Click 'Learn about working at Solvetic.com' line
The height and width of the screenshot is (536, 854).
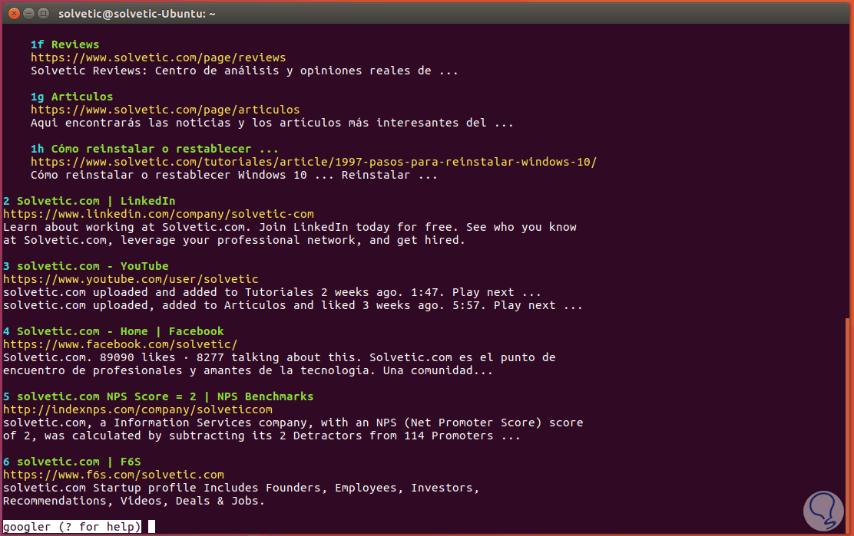tap(290, 227)
